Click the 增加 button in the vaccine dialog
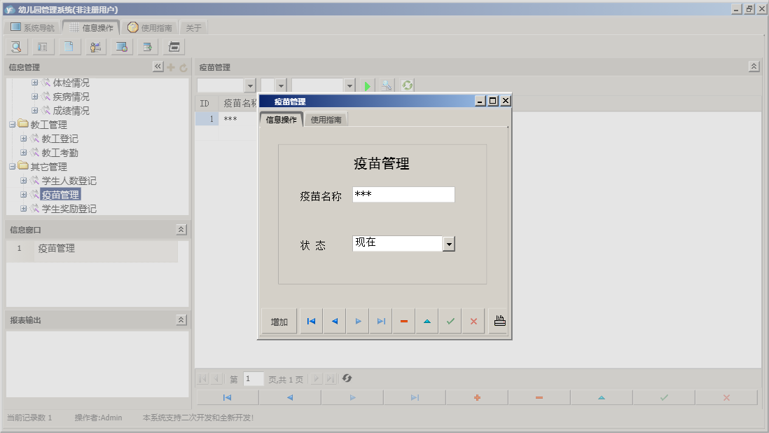 (x=279, y=320)
